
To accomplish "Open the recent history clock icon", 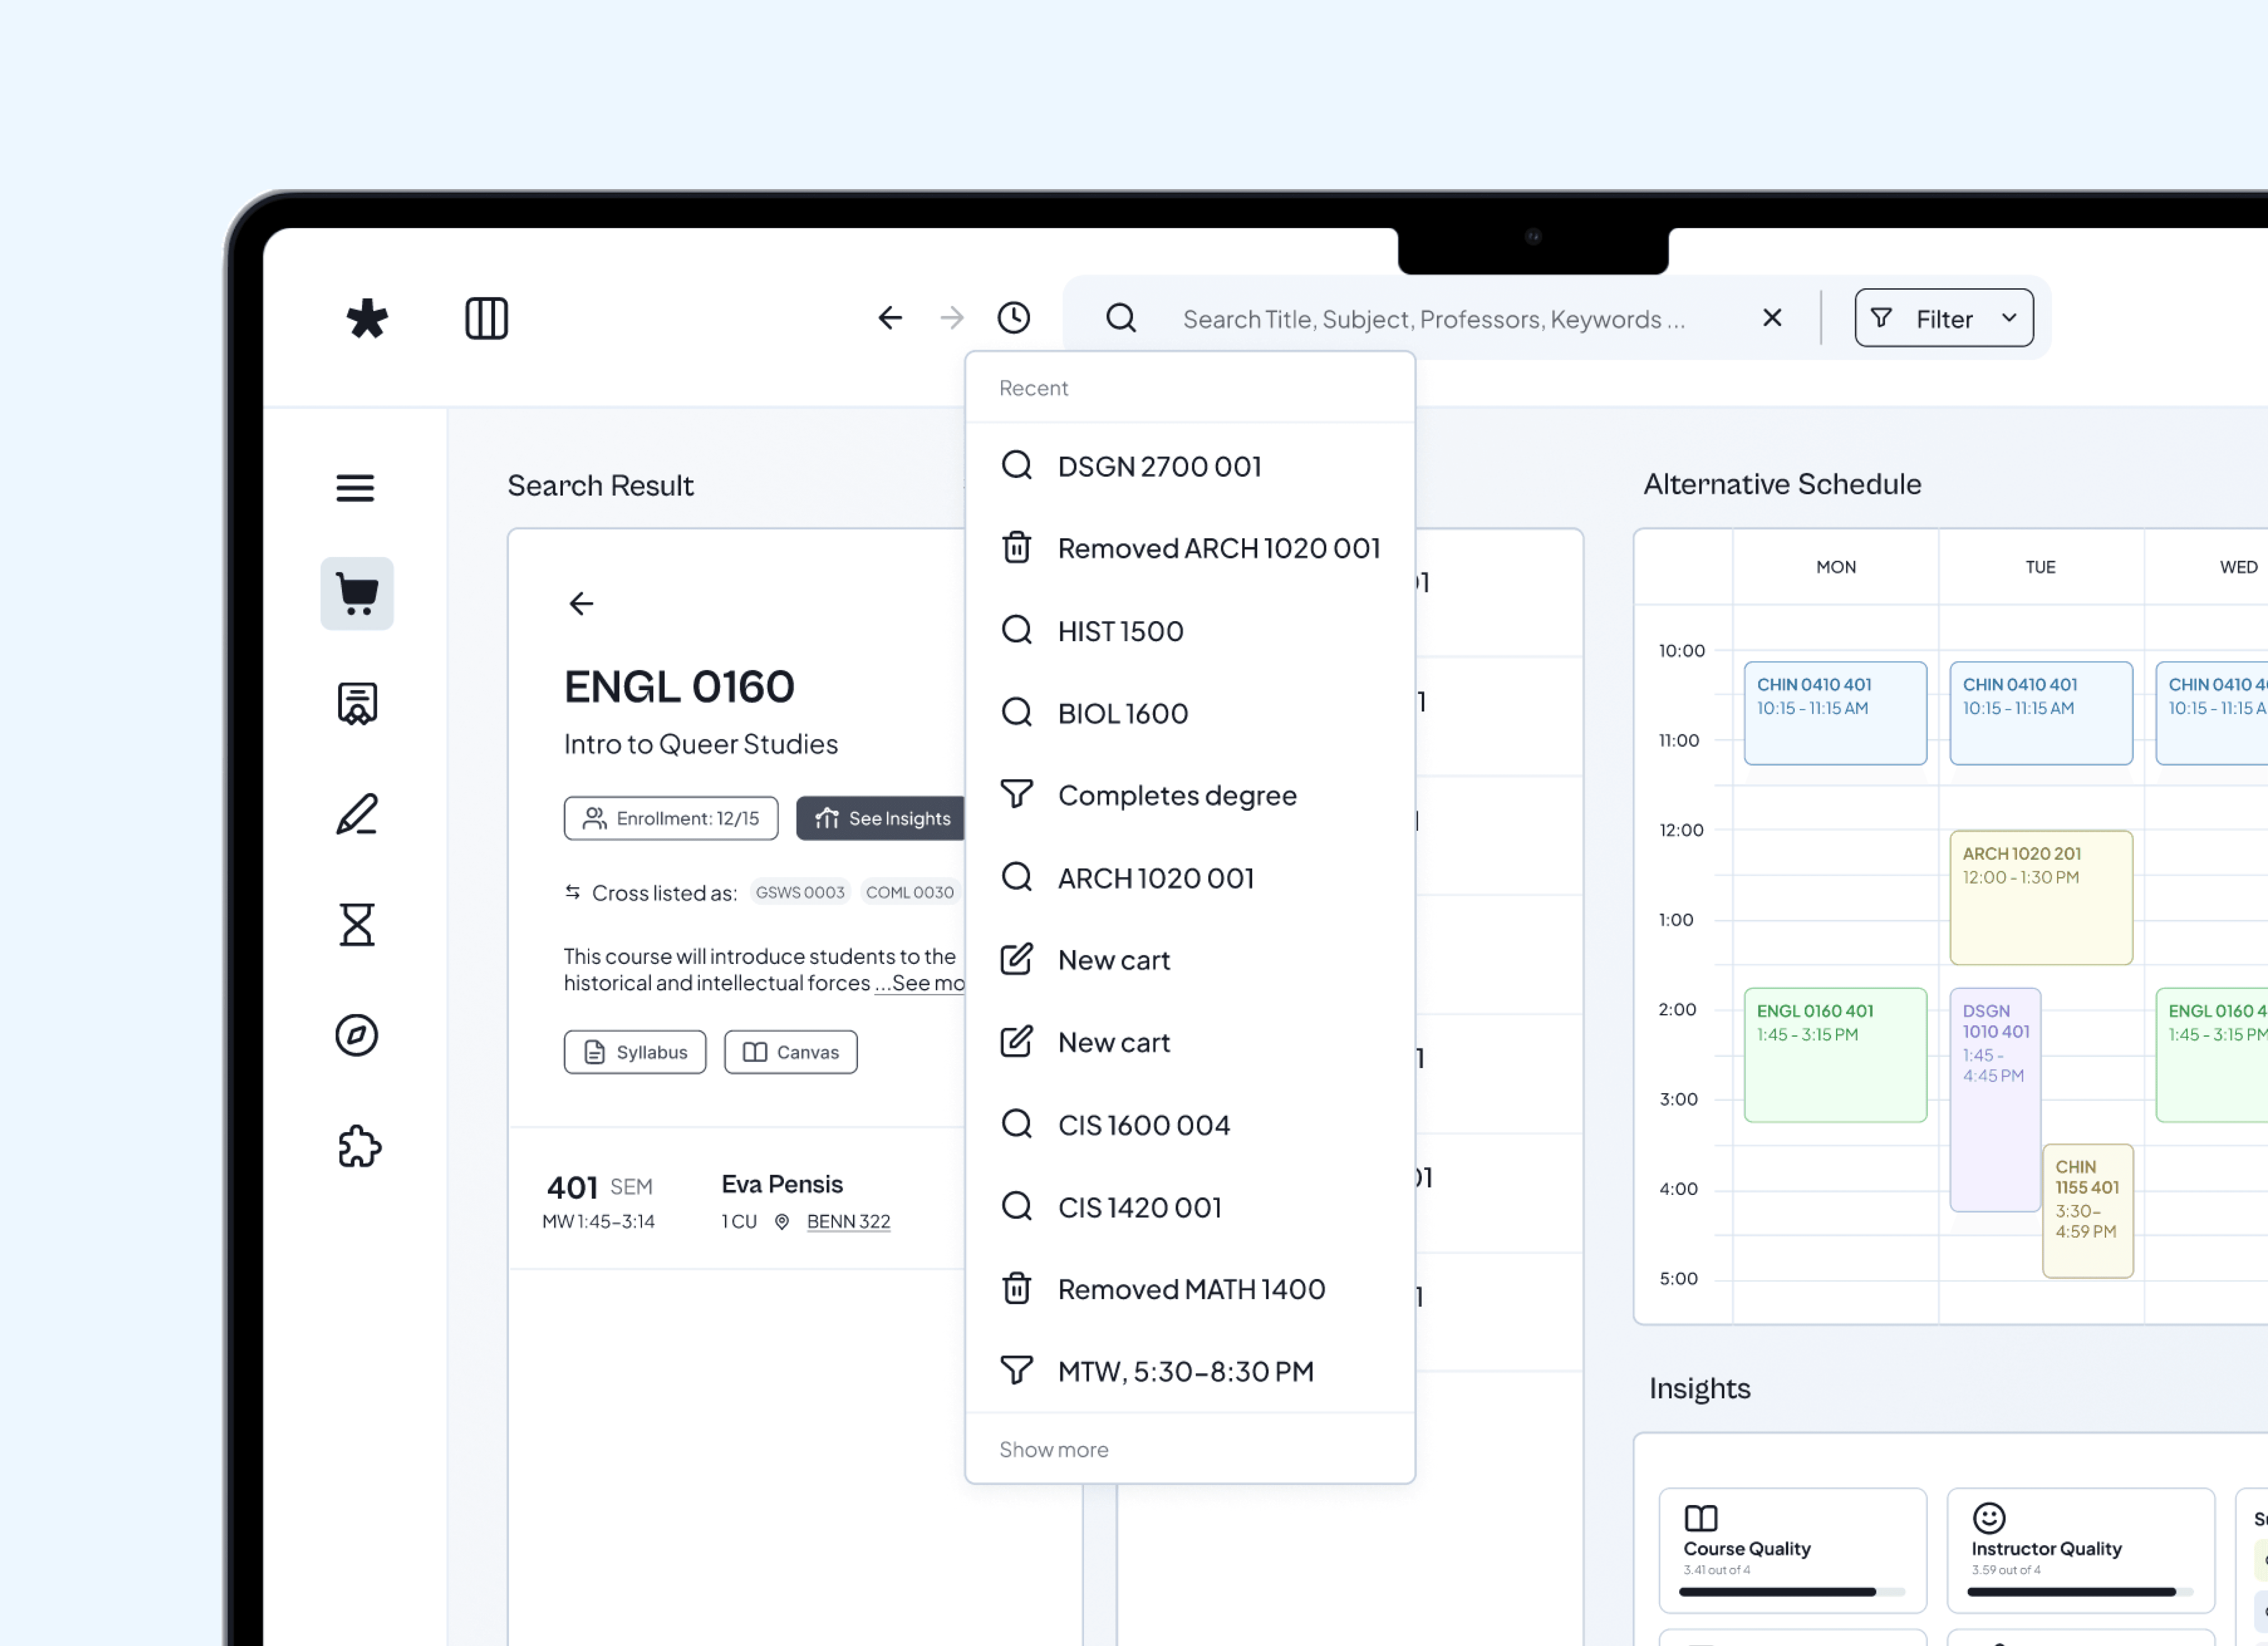I will pos(1013,318).
